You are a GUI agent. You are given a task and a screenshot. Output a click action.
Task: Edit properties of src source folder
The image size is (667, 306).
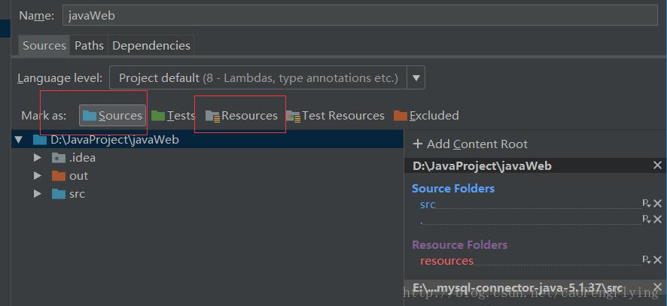(x=646, y=204)
